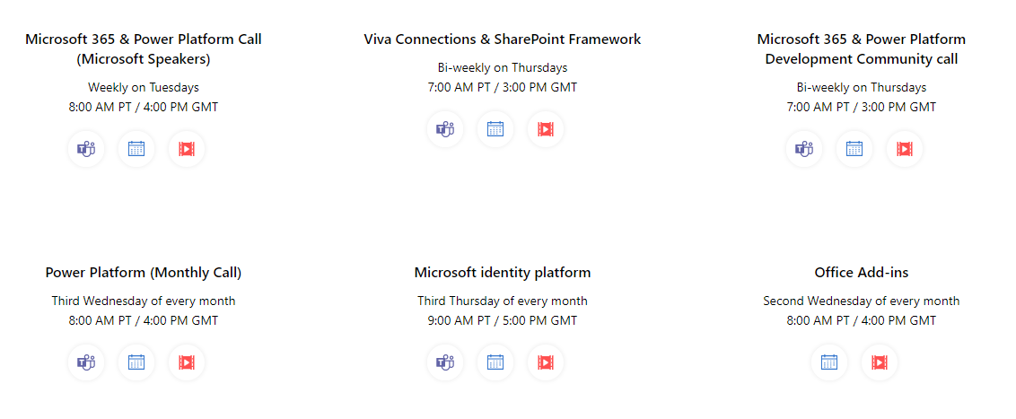The image size is (1016, 419).
Task: Click calendar icon under Power Platform Monthly Call
Action: click(136, 362)
